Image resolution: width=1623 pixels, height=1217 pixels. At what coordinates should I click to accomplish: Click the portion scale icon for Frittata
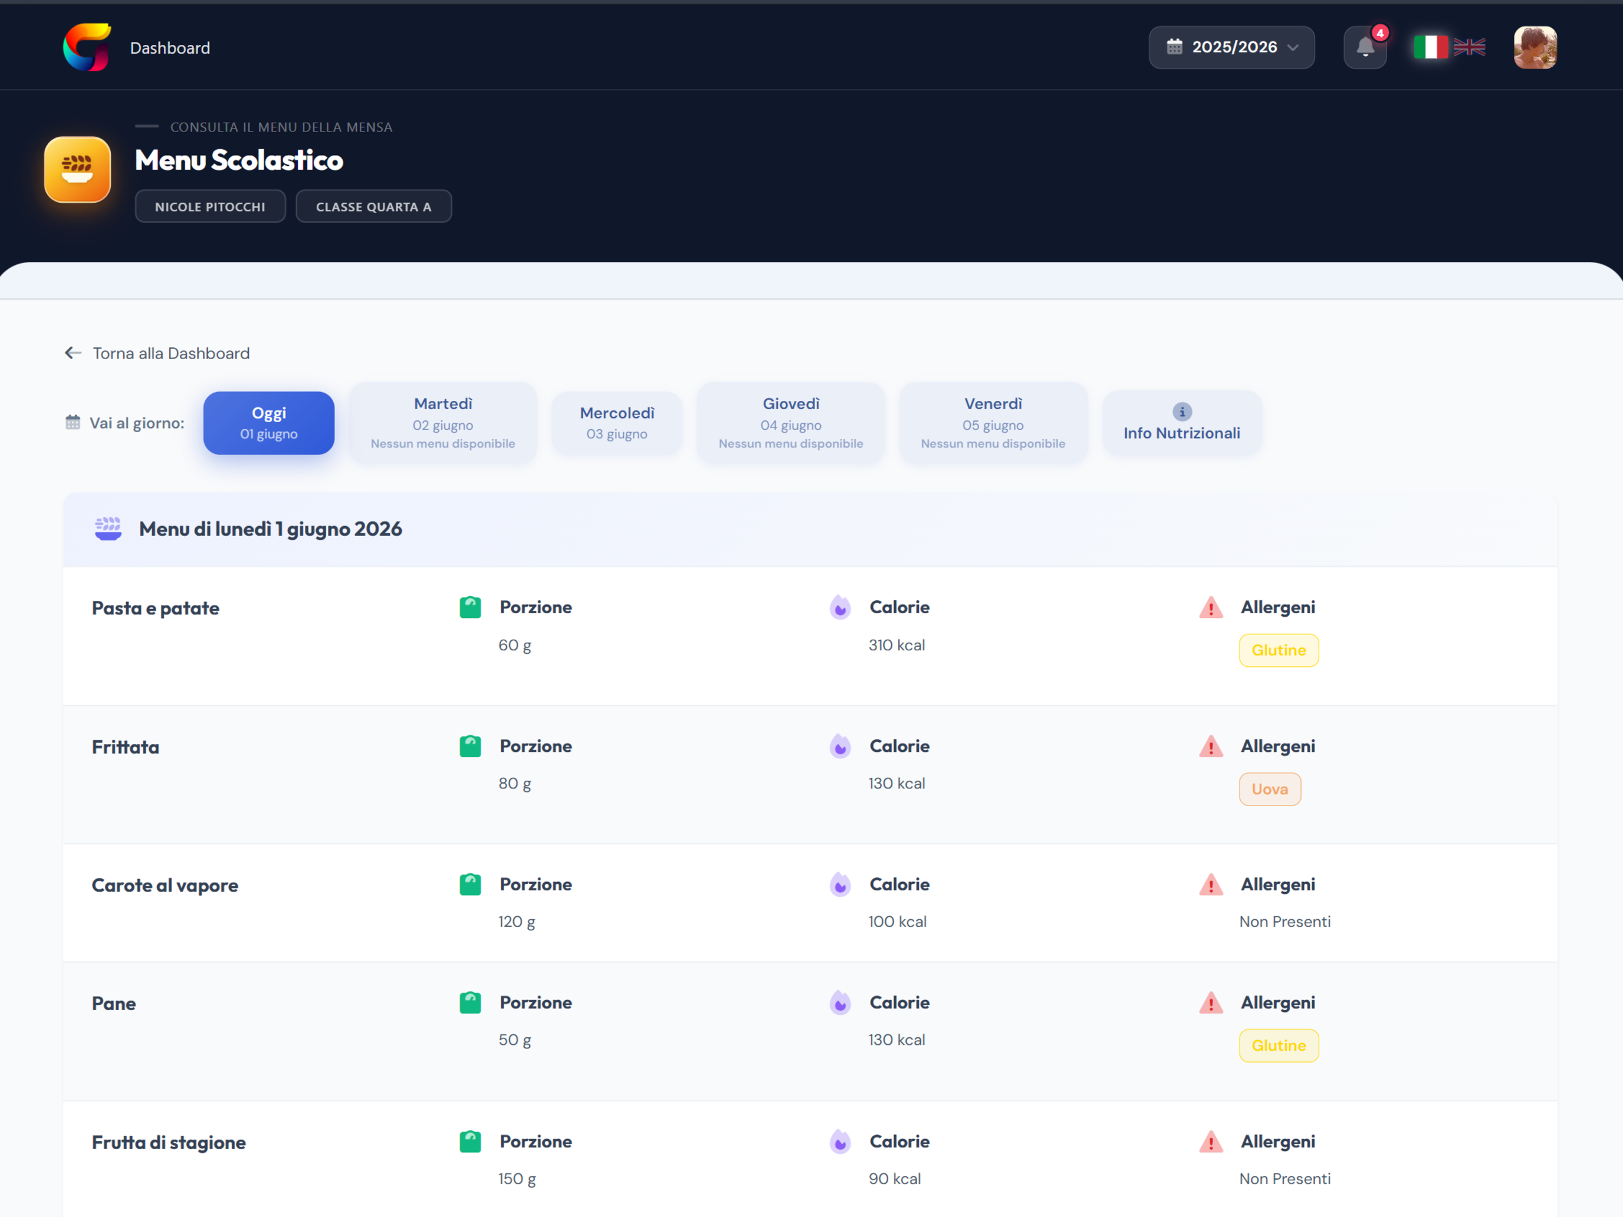coord(470,746)
